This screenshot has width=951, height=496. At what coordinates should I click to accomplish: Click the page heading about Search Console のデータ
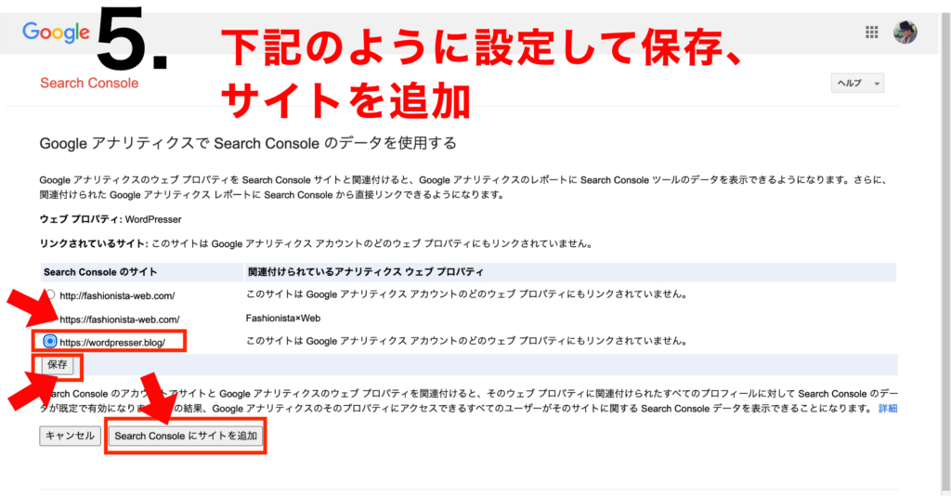(248, 143)
